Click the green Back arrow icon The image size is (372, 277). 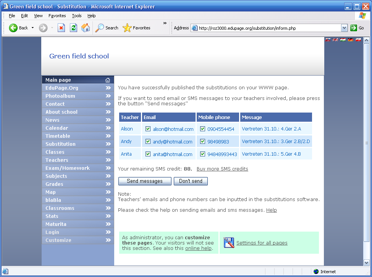pos(13,28)
